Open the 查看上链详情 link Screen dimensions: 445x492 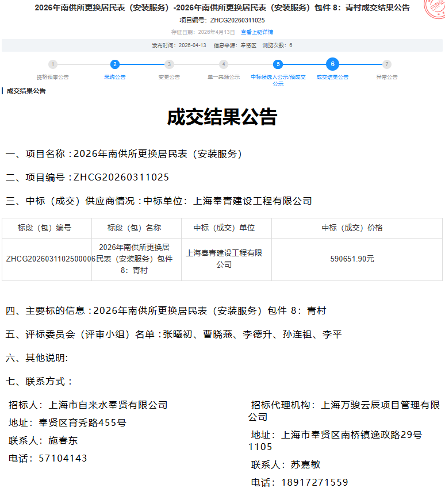[x=257, y=32]
